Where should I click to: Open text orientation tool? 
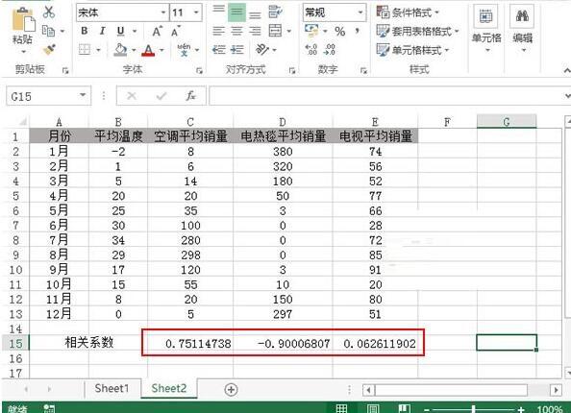point(262,49)
